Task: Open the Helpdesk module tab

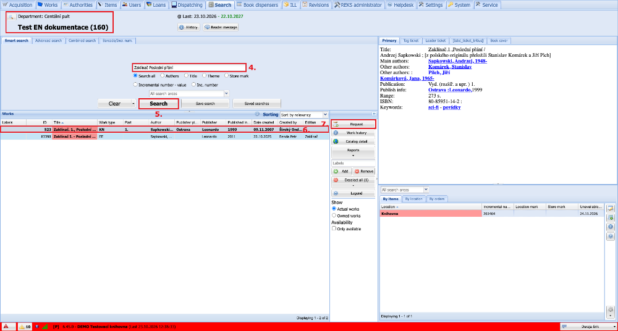Action: pyautogui.click(x=400, y=5)
